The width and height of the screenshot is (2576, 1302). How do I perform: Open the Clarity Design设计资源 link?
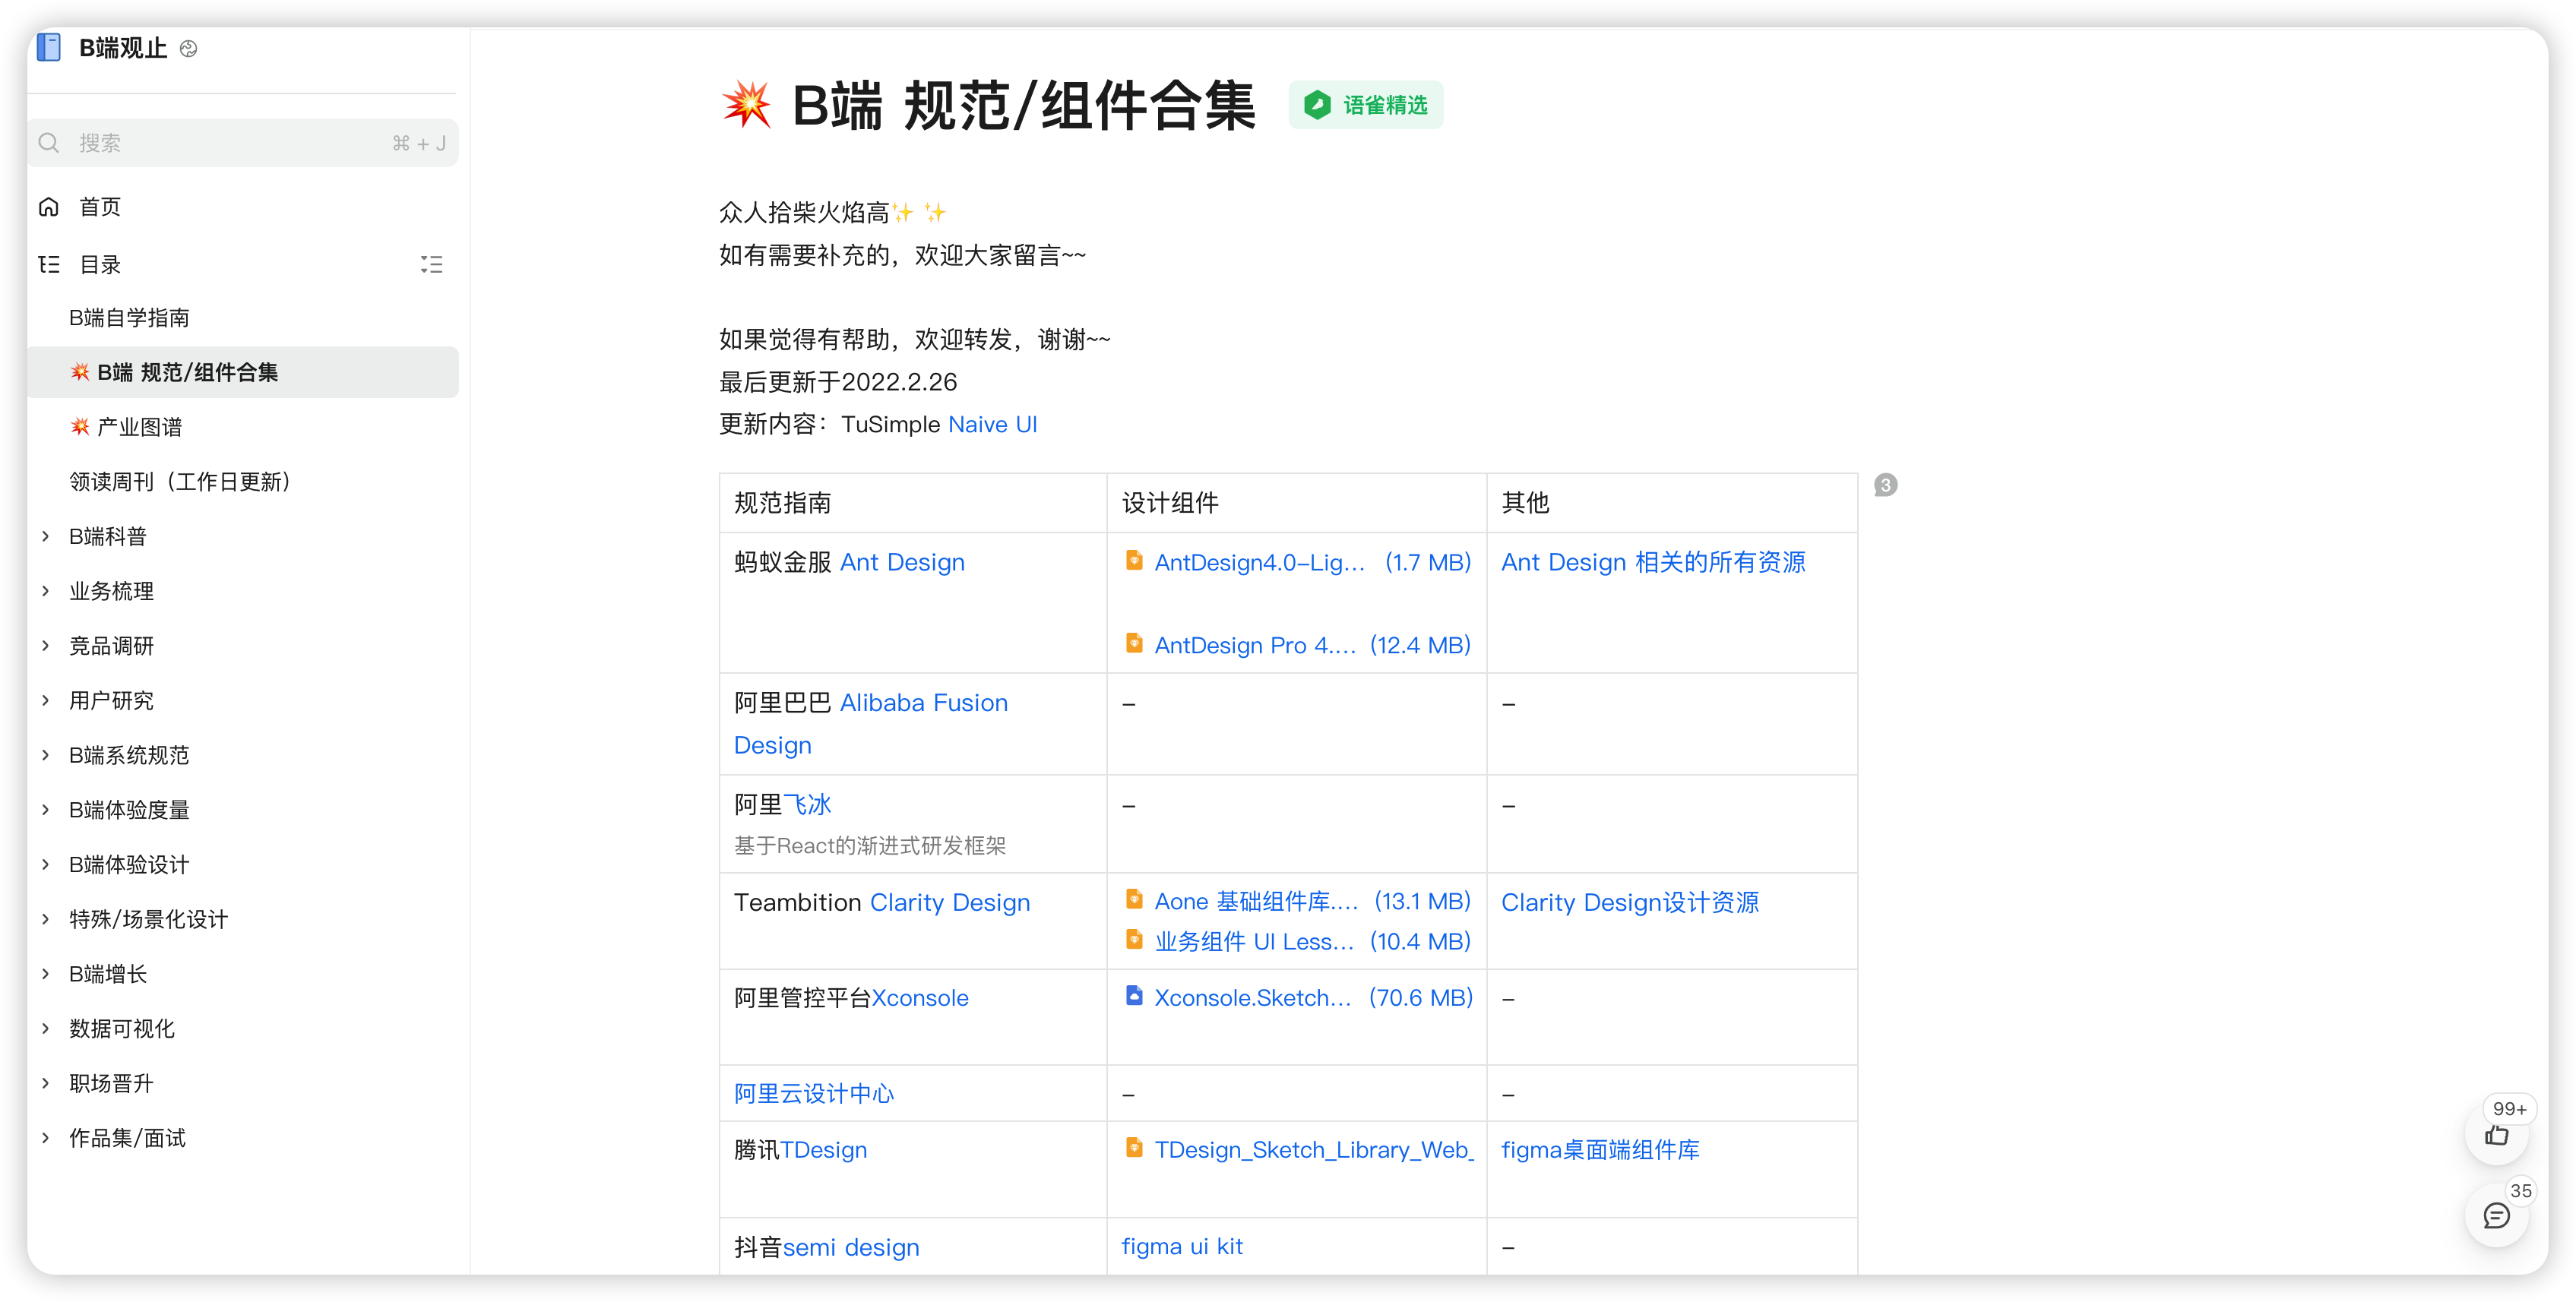(x=1629, y=902)
